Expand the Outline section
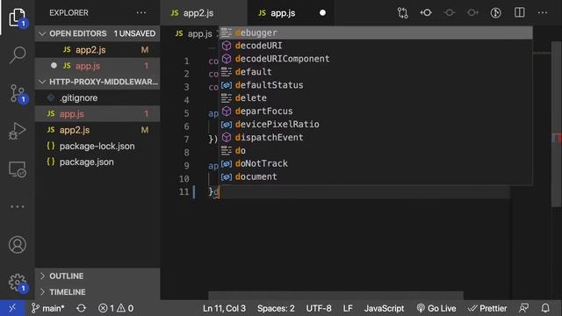 97,276
